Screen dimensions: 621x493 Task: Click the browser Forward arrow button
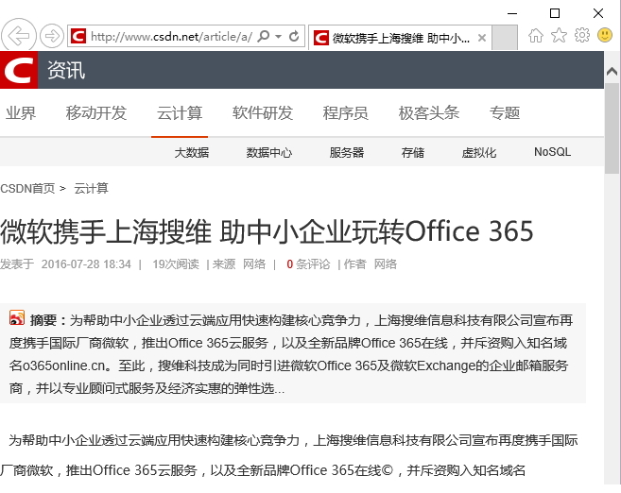pos(52,36)
